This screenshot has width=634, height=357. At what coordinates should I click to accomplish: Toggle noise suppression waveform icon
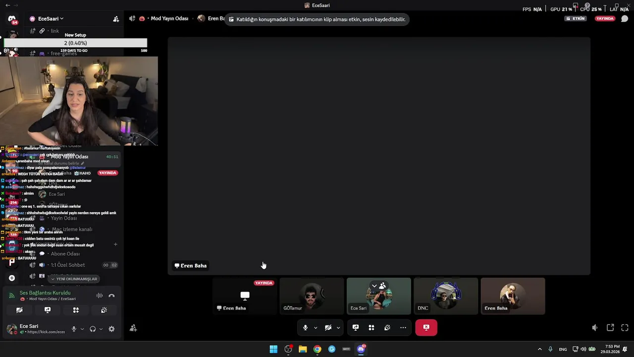(100, 296)
